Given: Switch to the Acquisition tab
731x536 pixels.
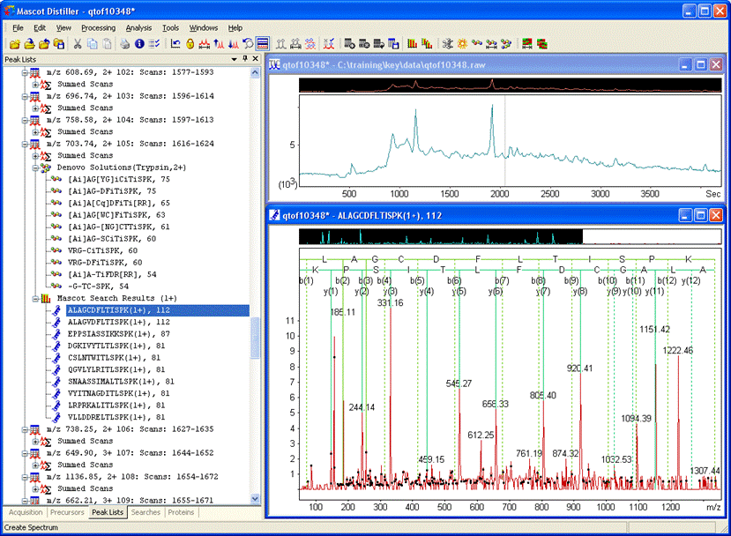Looking at the screenshot, I should click(x=26, y=512).
